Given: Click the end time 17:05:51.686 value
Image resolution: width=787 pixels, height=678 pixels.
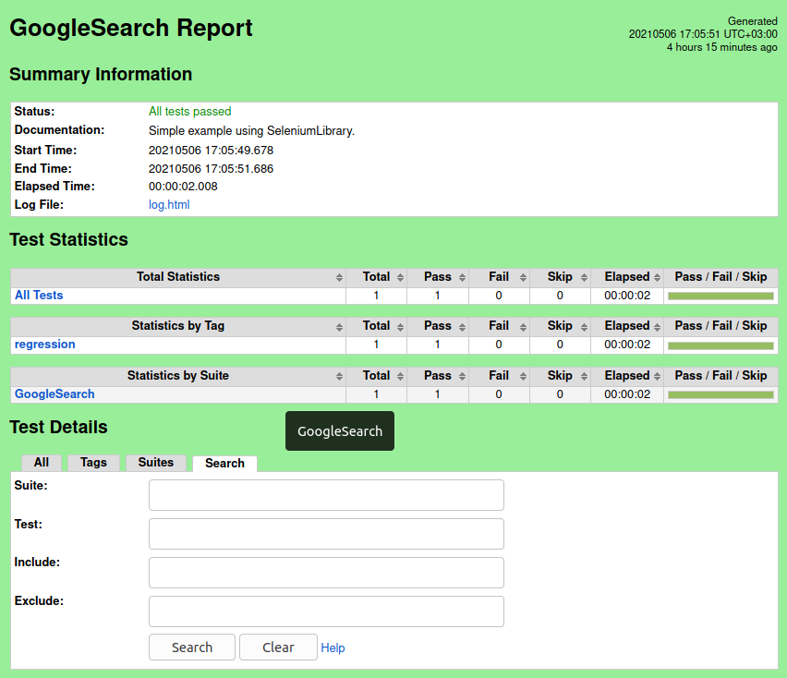Looking at the screenshot, I should 211,169.
